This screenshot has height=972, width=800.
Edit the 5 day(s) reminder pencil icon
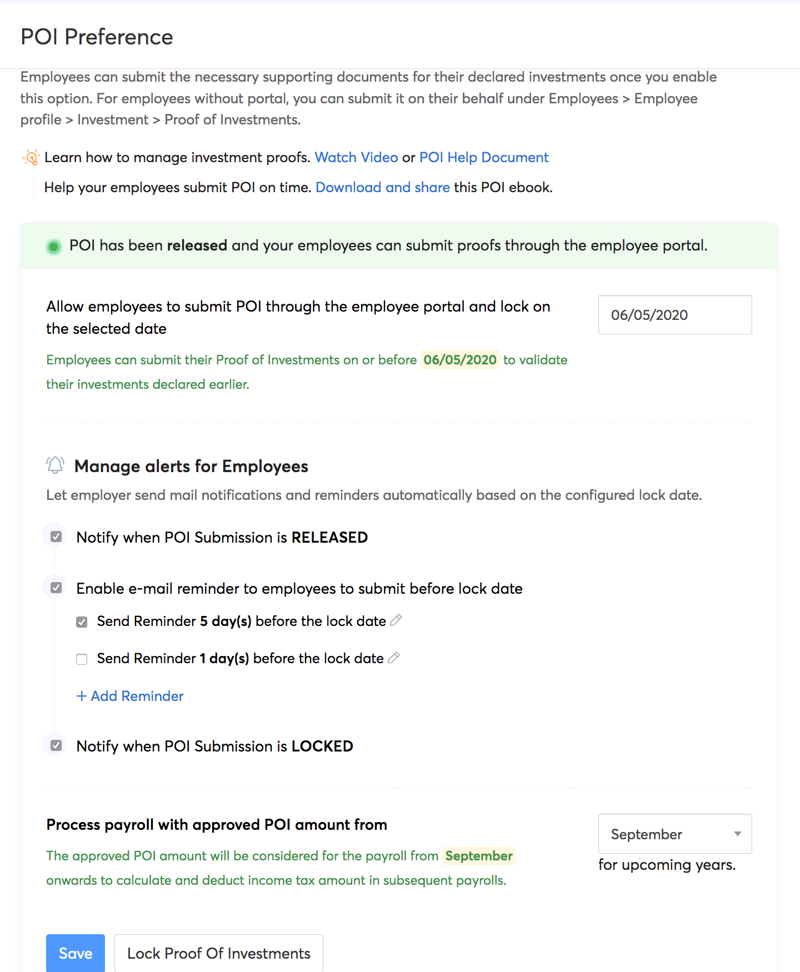[x=396, y=620]
